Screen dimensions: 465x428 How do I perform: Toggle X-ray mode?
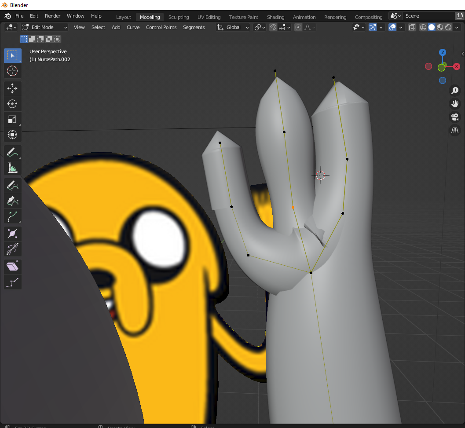pos(412,28)
